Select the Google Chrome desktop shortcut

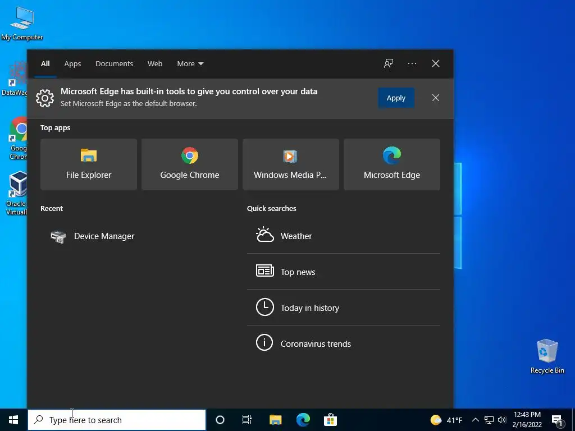coord(17,138)
